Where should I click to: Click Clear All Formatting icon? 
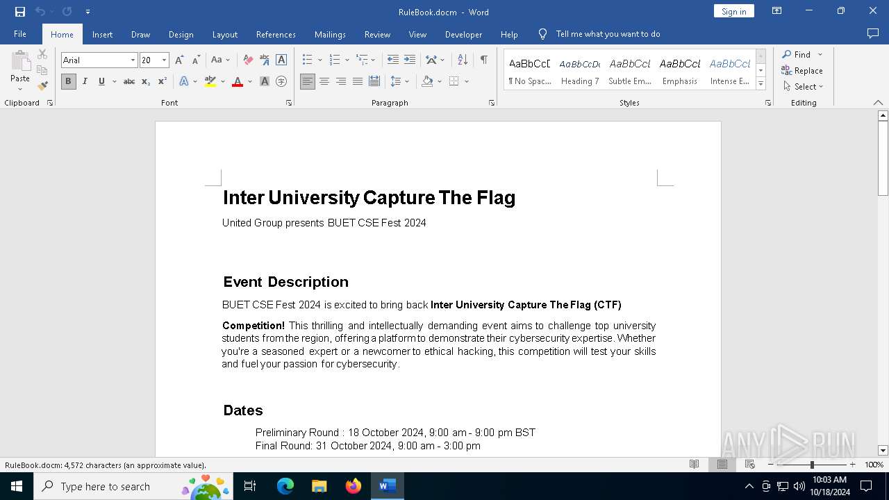248,60
